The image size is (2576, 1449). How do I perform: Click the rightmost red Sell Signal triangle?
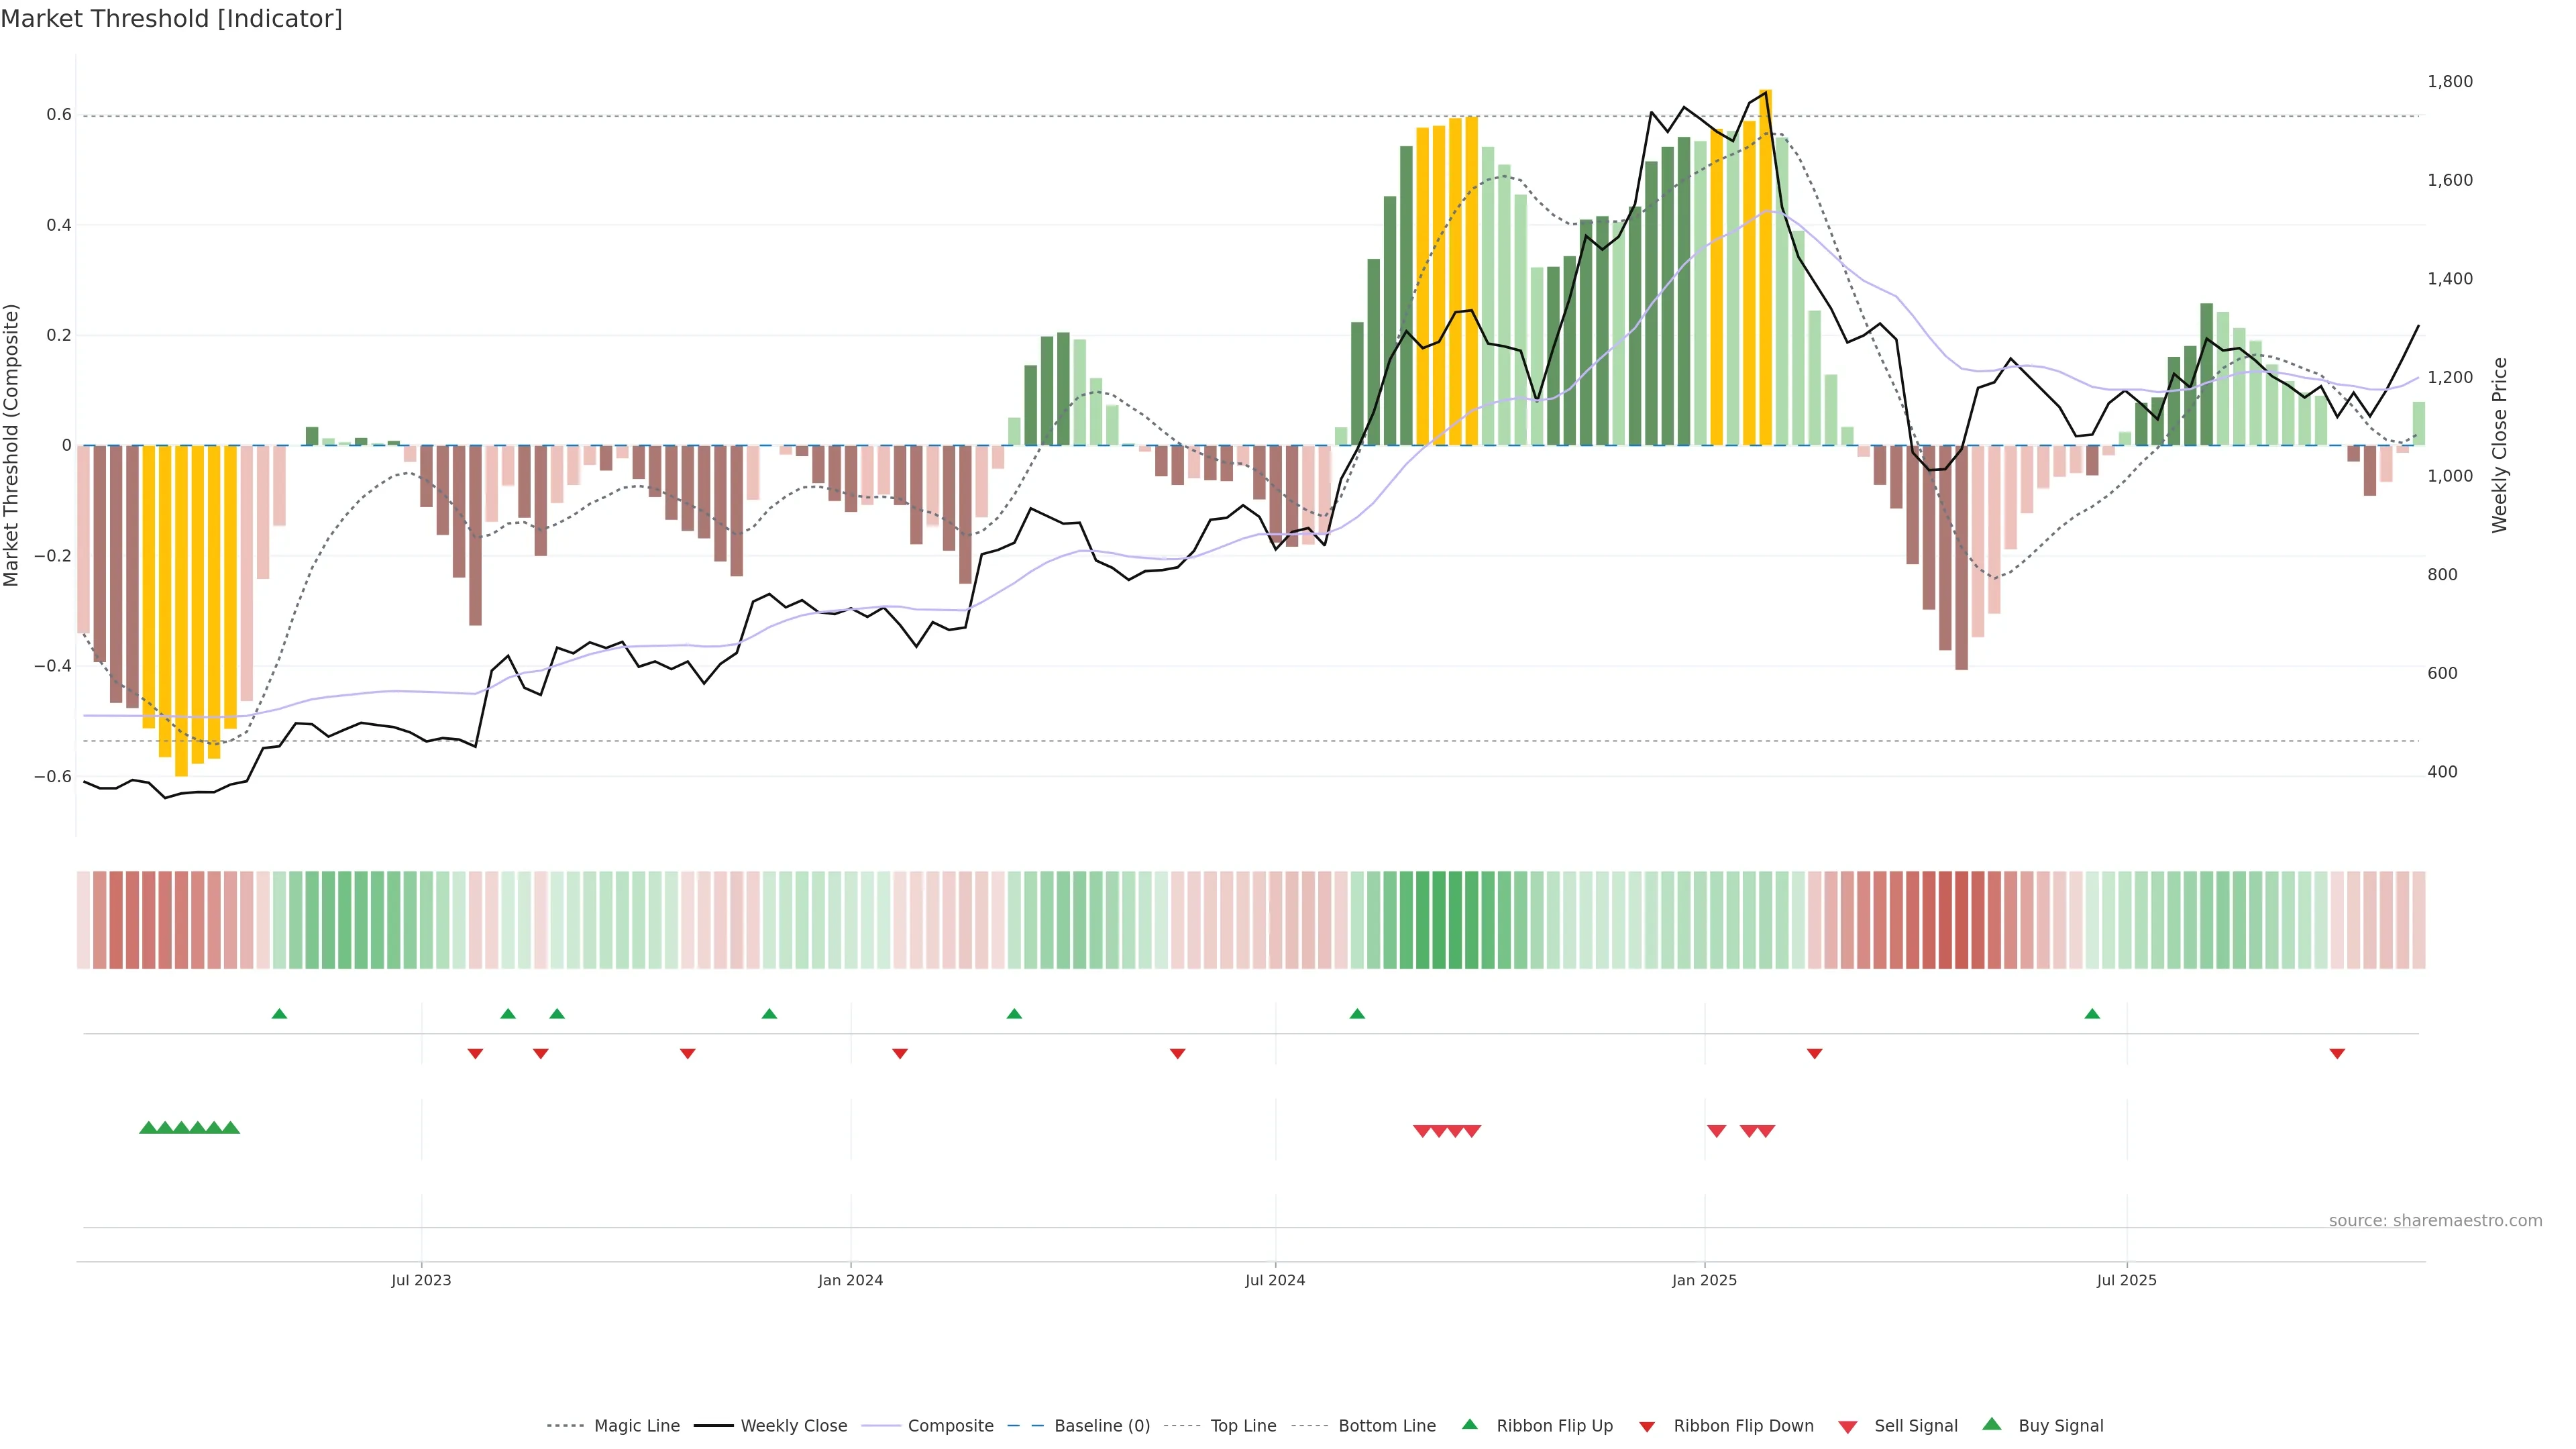1766,1131
